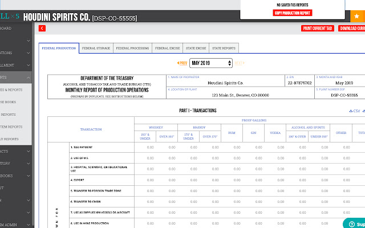The image size is (365, 228).
Task: Click the Export row Vodka value
Action: (x=281, y=180)
